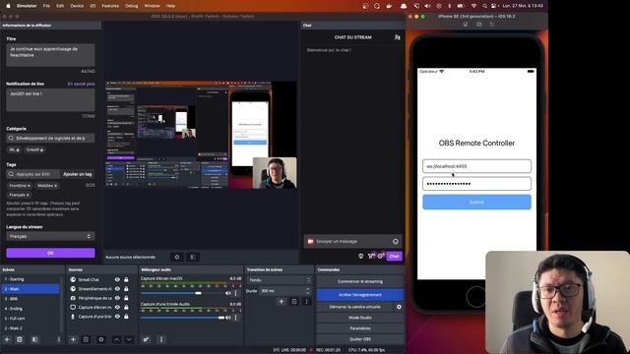Open advanced audio properties gear icon
630x354 pixels.
(146, 339)
